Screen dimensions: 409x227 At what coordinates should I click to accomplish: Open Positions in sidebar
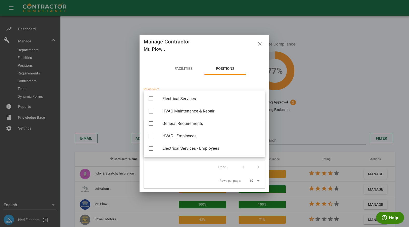25,65
